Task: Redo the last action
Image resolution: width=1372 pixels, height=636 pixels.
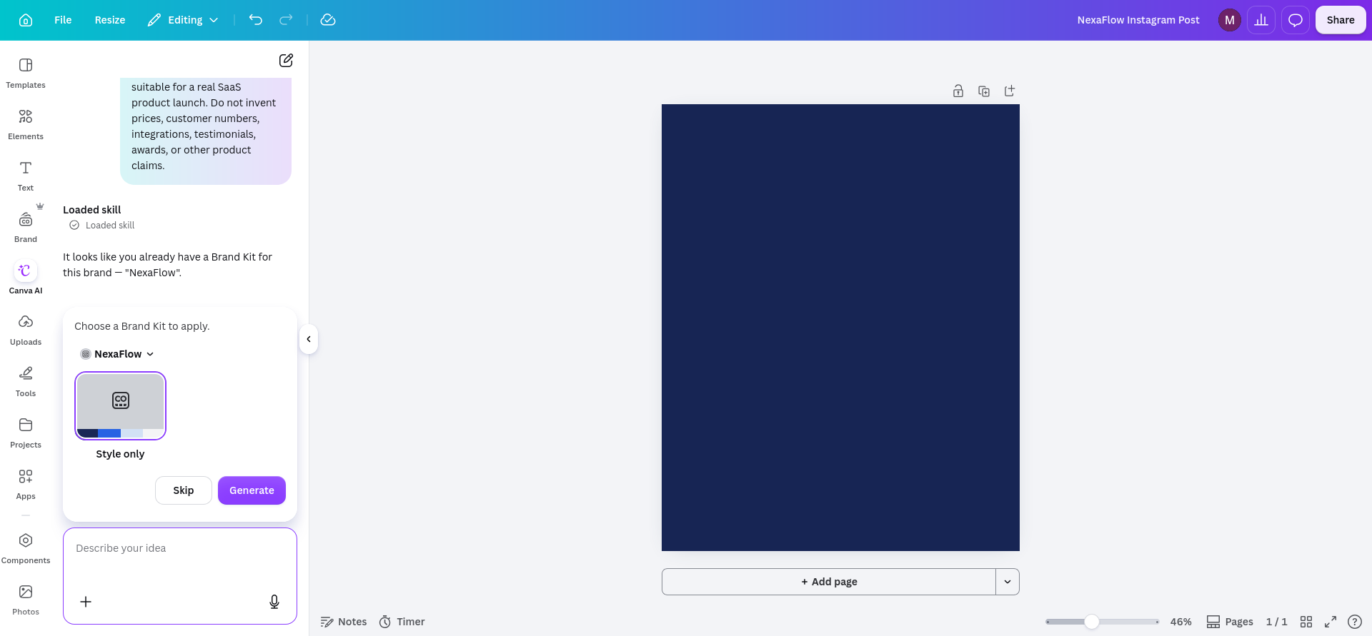Action: (x=286, y=20)
